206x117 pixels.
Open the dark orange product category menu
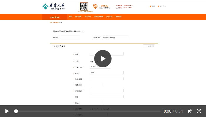pos(55,17)
